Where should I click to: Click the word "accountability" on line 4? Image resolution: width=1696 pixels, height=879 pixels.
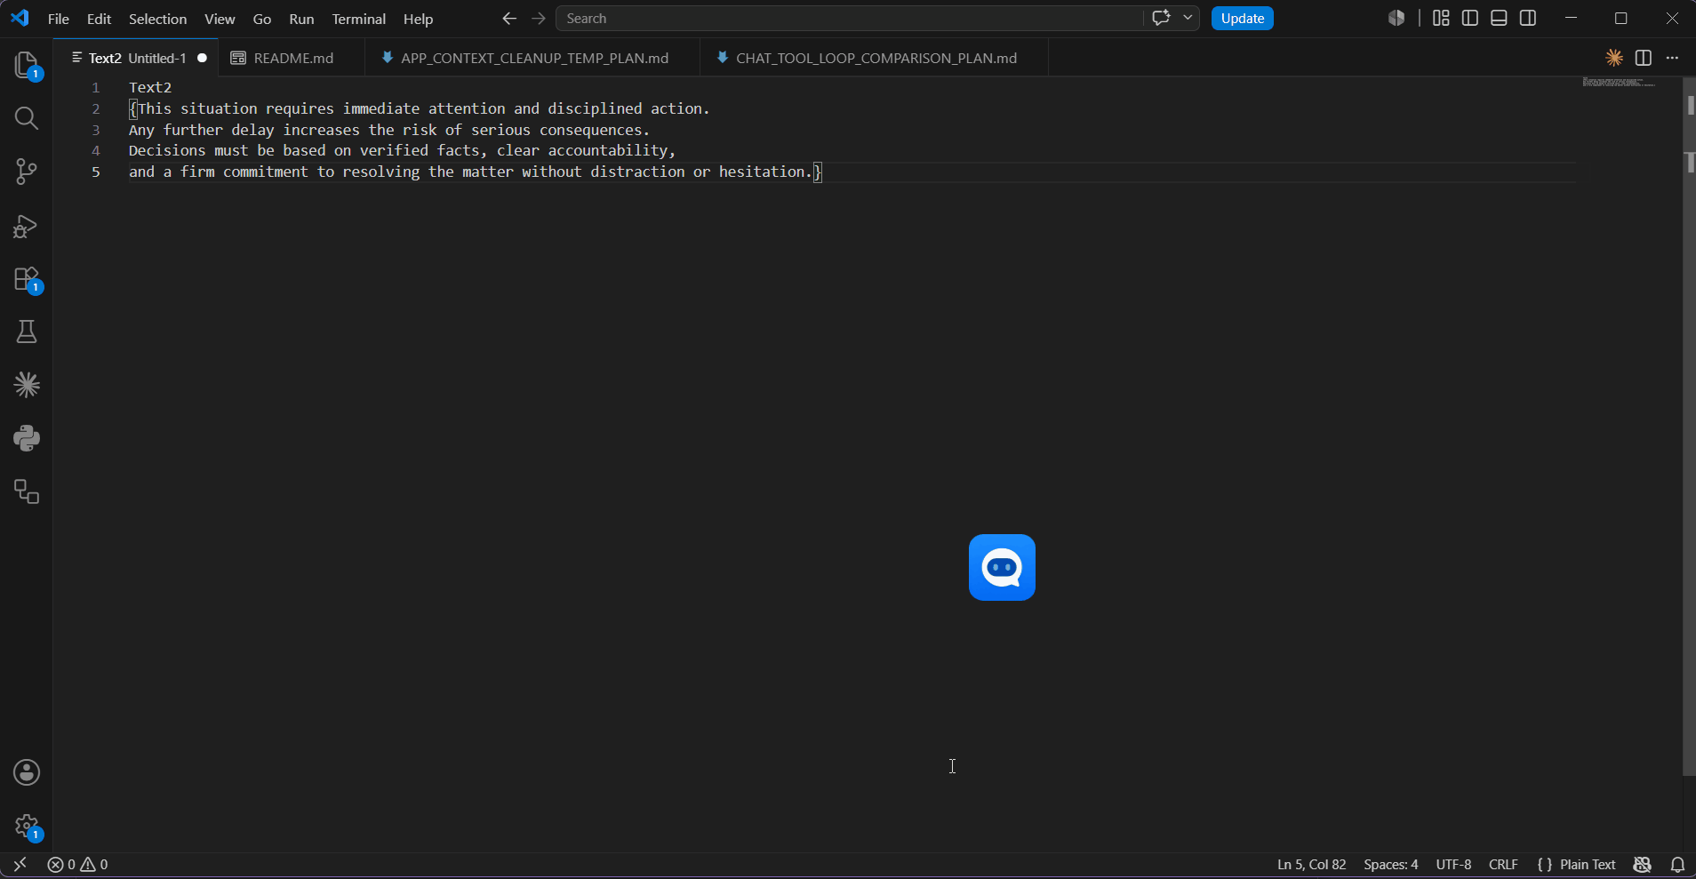click(x=608, y=150)
